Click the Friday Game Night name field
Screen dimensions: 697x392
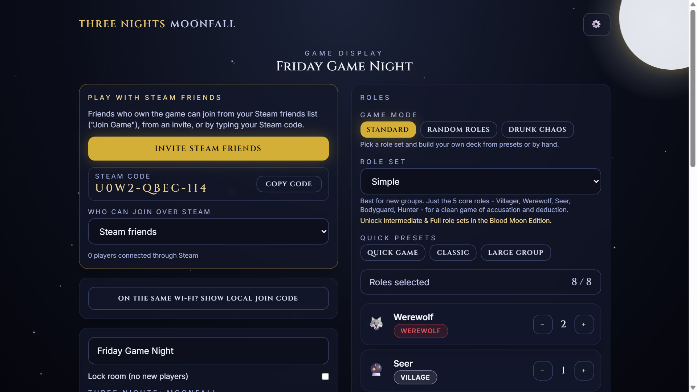pos(208,351)
